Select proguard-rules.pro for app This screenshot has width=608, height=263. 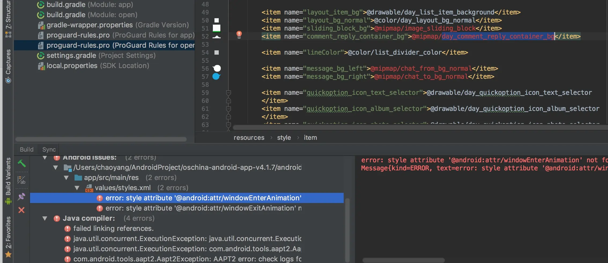pyautogui.click(x=120, y=35)
